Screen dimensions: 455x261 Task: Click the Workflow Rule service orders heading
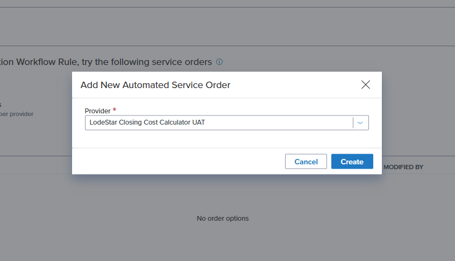[x=106, y=62]
